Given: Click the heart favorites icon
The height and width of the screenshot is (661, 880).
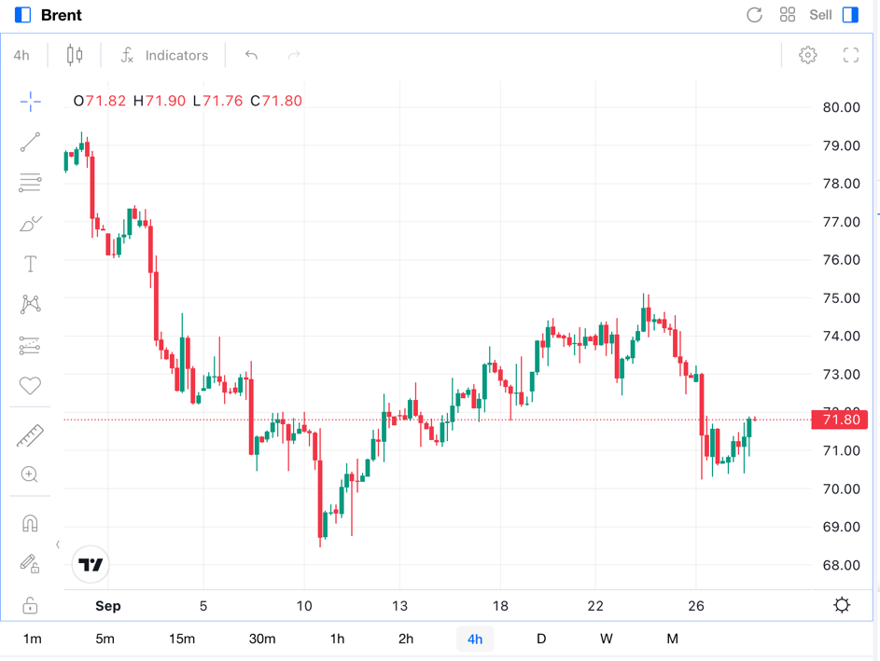Looking at the screenshot, I should click(x=30, y=385).
